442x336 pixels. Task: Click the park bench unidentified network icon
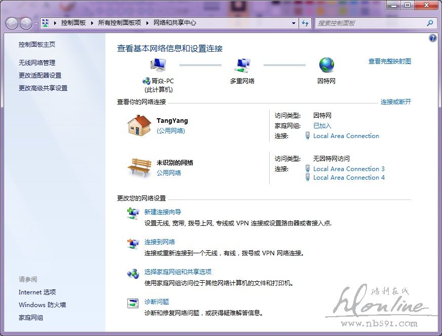coord(139,166)
